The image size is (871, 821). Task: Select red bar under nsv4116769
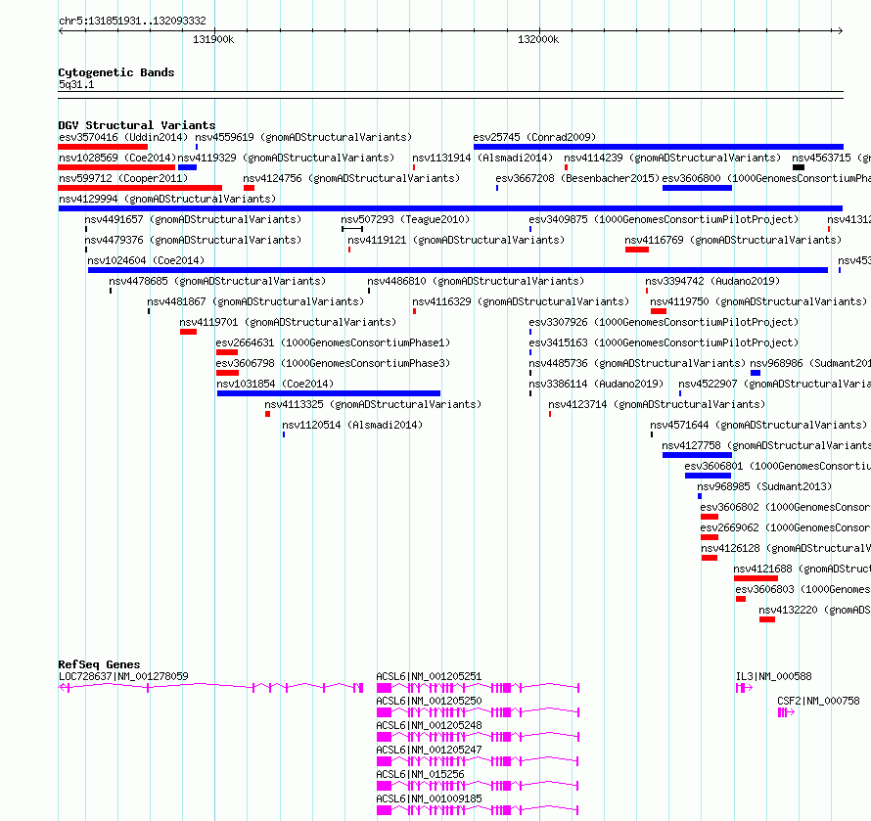636,250
